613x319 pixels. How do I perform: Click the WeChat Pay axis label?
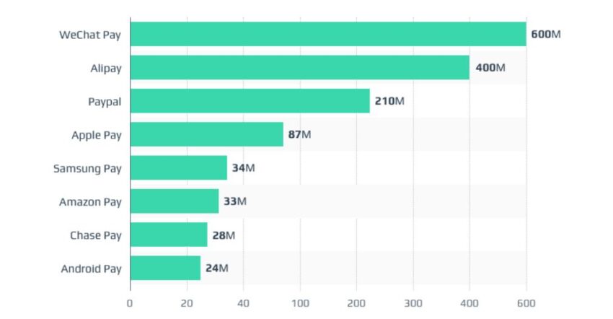90,35
